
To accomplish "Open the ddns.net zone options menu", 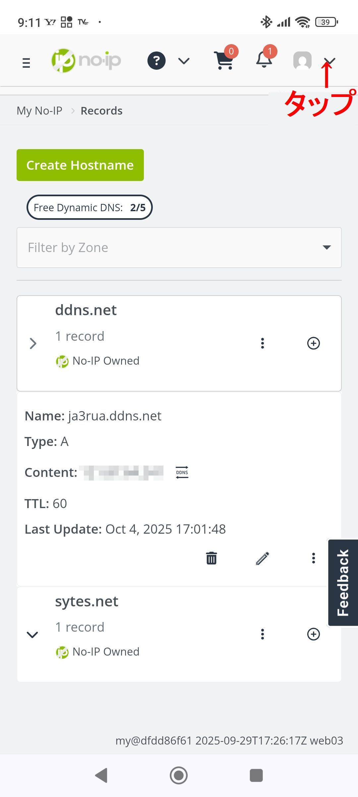I will pos(262,343).
